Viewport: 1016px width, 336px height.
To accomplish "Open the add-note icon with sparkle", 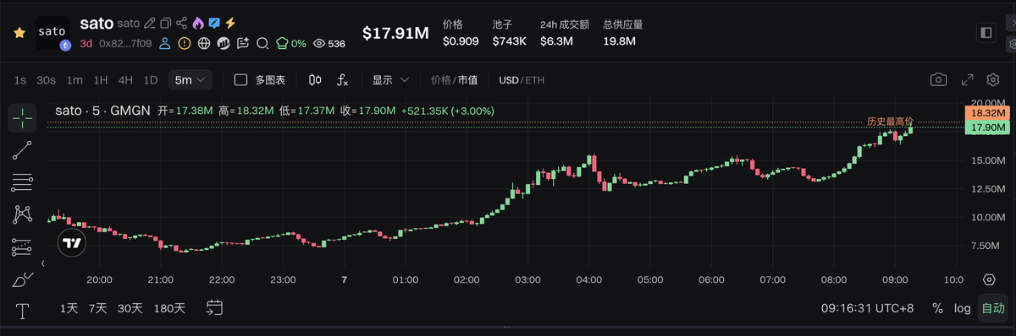I will [243, 43].
